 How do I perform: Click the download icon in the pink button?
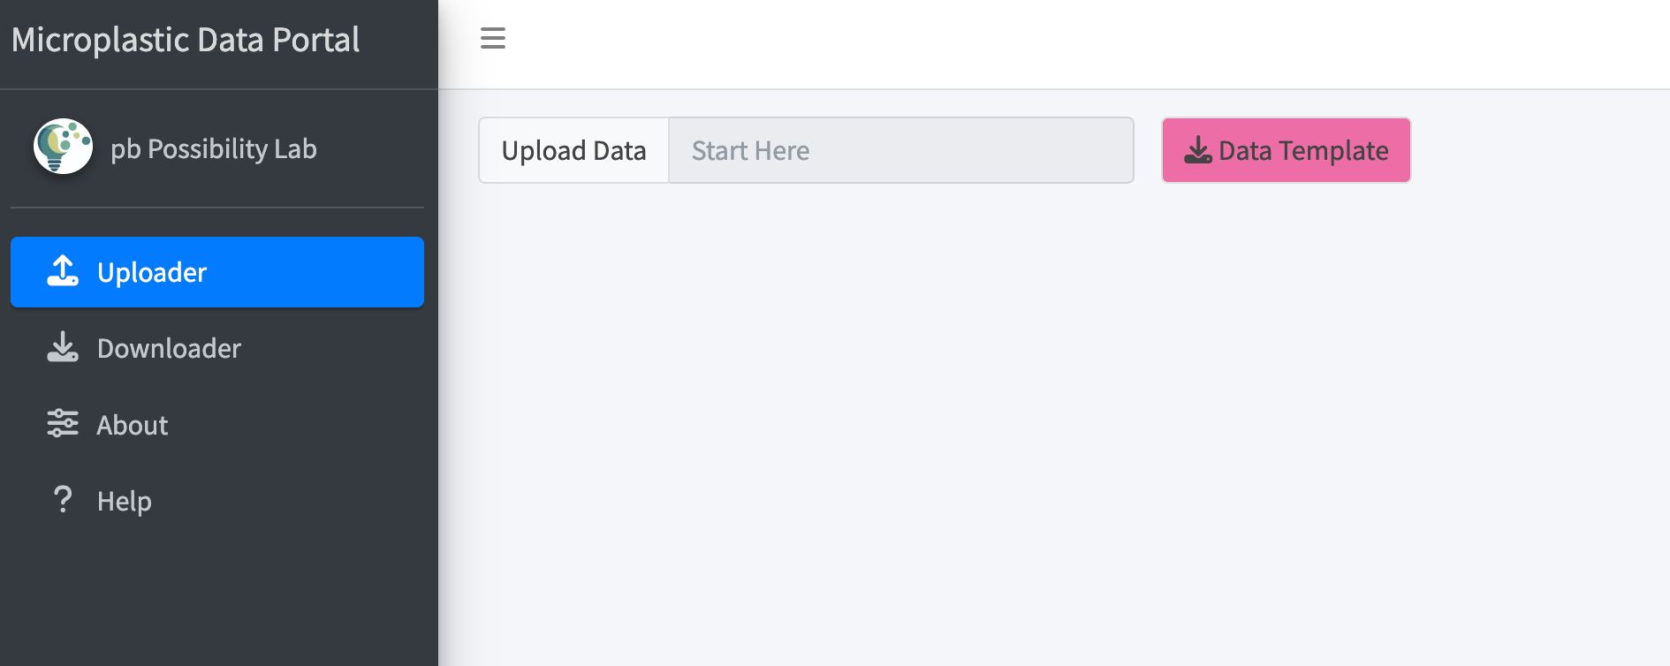click(1197, 150)
